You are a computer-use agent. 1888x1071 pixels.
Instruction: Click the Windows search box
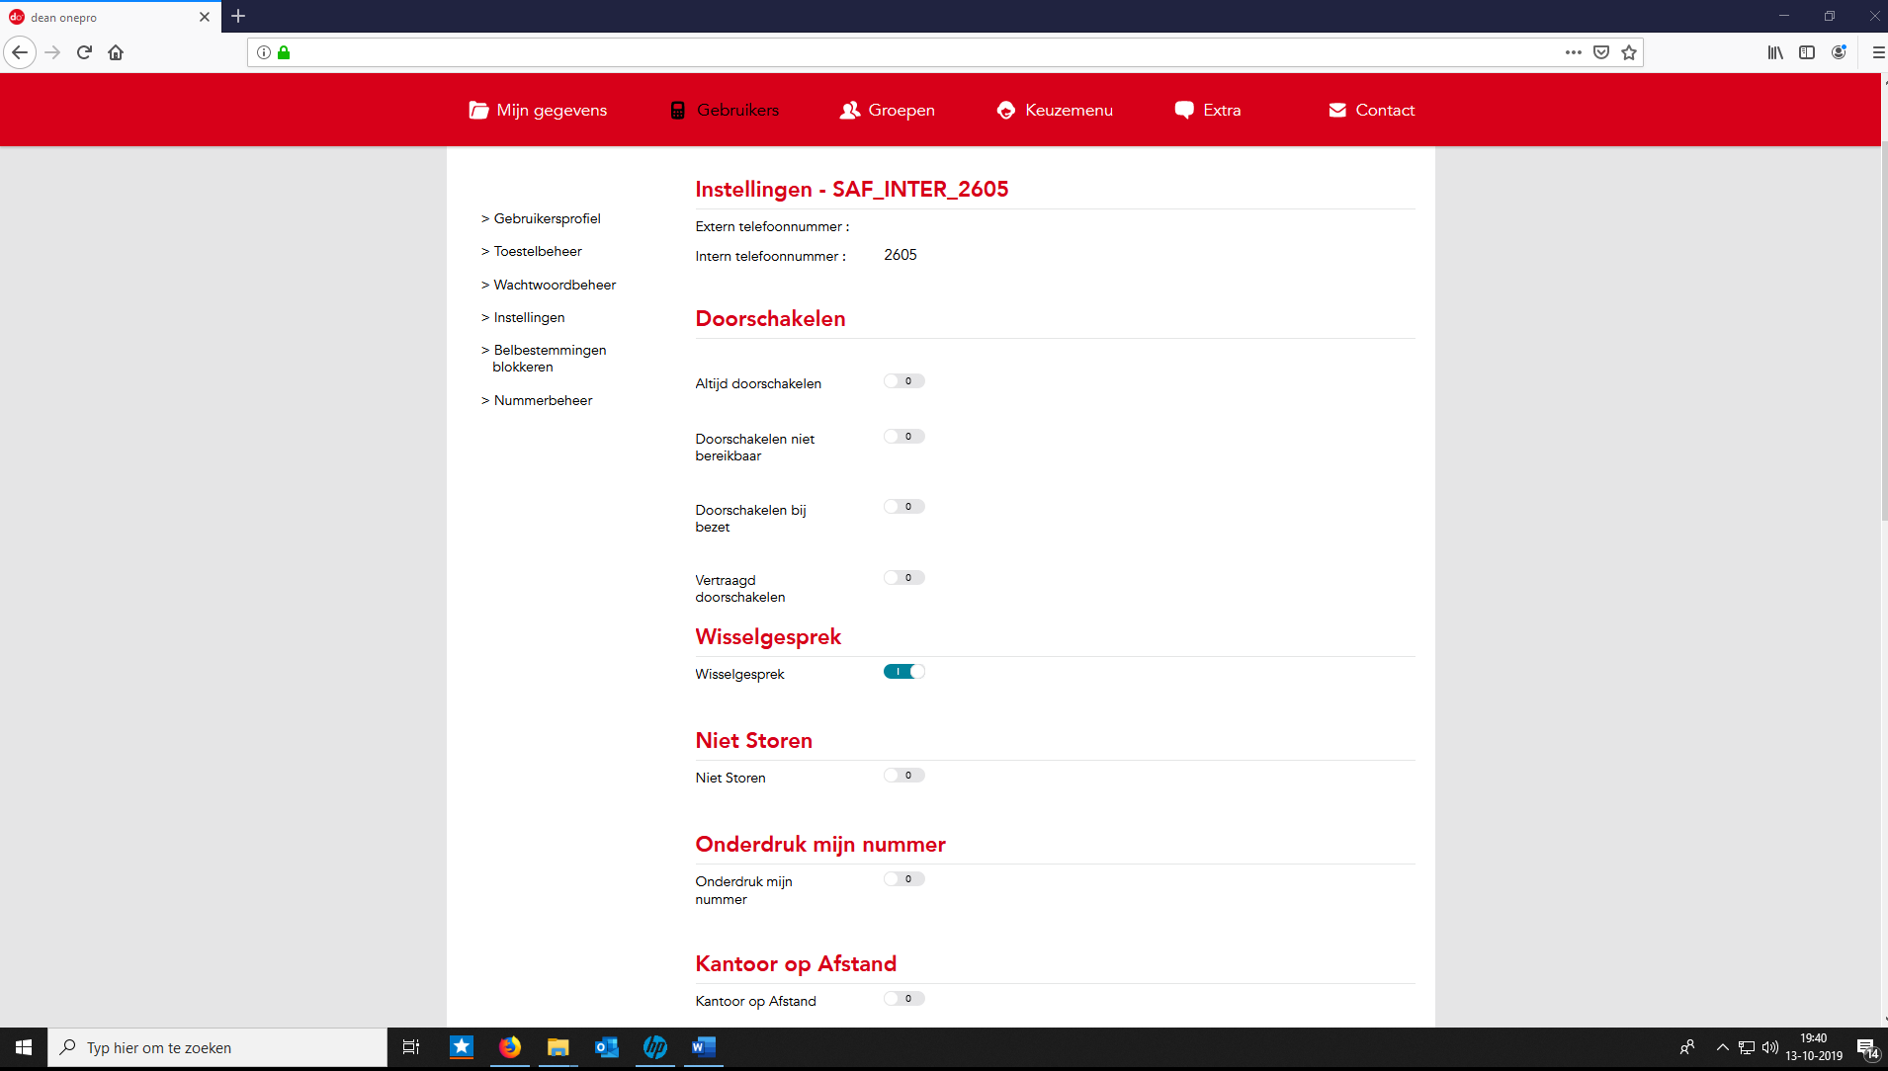click(217, 1047)
